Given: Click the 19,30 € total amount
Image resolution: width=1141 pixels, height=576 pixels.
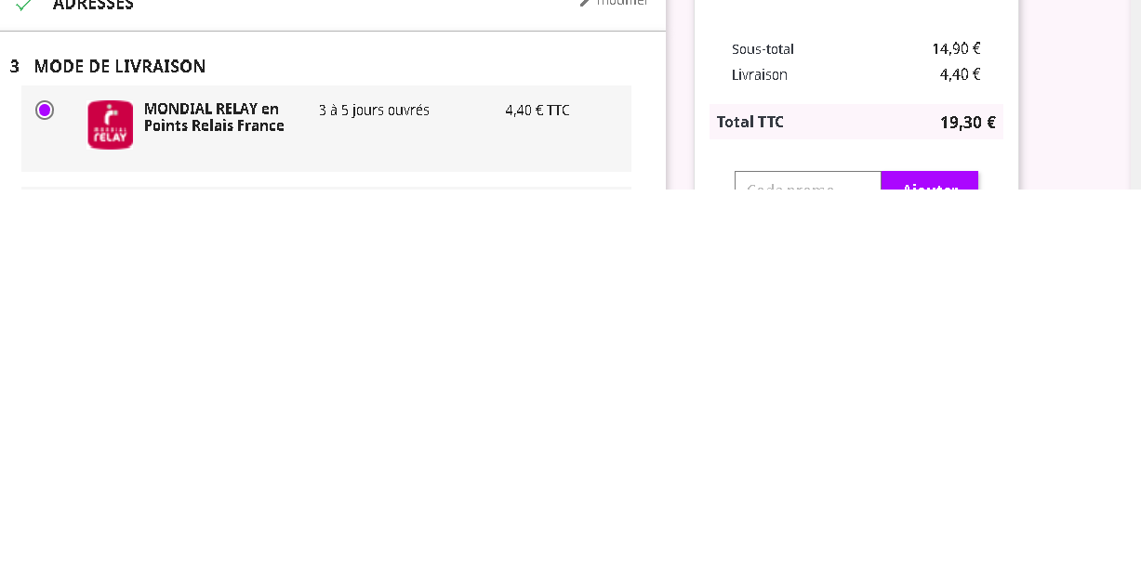Looking at the screenshot, I should point(967,123).
